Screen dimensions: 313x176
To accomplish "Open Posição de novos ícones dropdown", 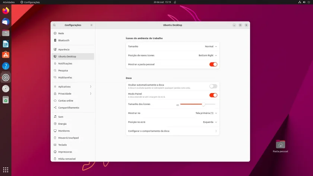I will [208, 55].
